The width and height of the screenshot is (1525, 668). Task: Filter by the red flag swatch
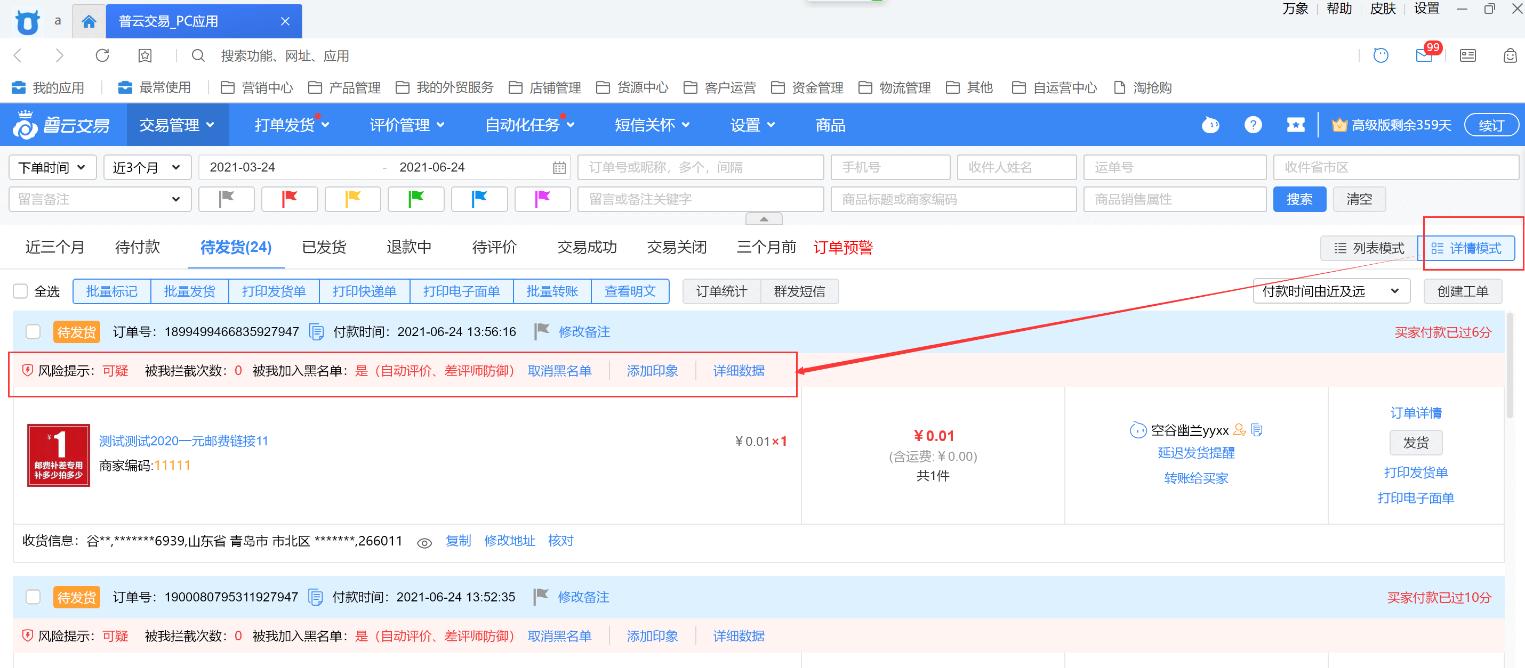pyautogui.click(x=290, y=199)
